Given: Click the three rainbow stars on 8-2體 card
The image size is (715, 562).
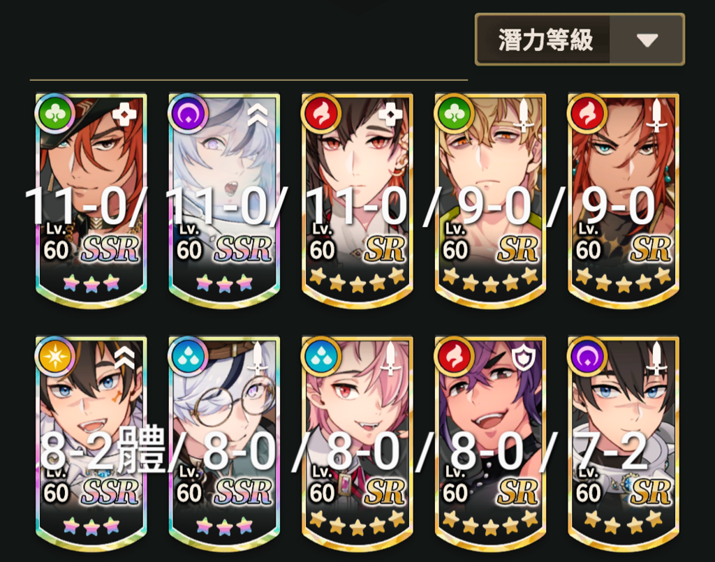Looking at the screenshot, I should (91, 526).
